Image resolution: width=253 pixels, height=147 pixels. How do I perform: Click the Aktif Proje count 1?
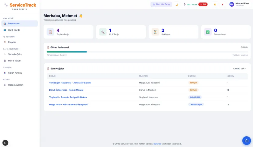tap(110, 30)
